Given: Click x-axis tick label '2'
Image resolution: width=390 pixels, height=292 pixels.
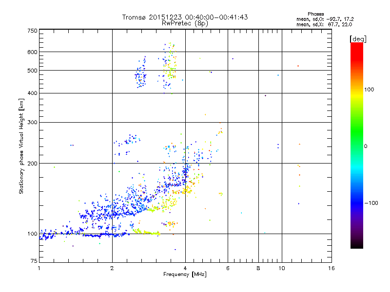Looking at the screenshot, I should (112, 268).
